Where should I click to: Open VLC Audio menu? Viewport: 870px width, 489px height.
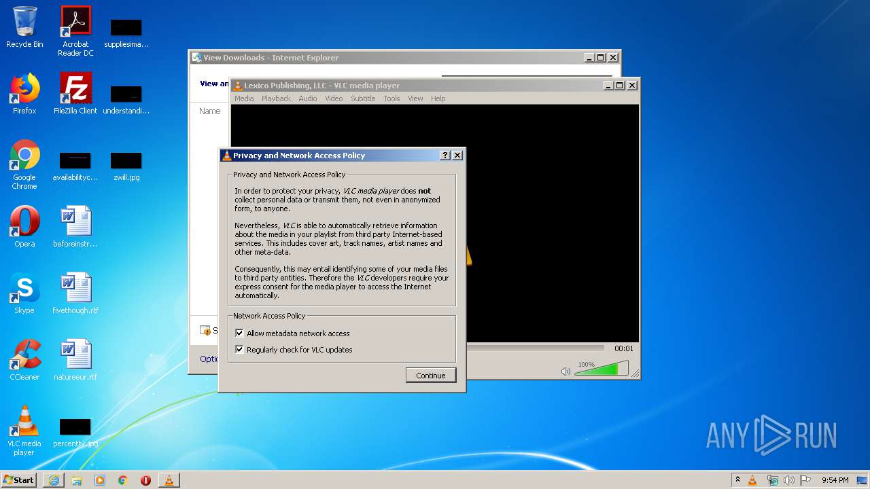tap(308, 98)
